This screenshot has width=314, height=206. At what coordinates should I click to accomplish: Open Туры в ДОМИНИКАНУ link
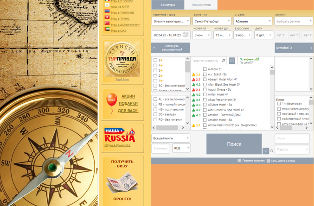coord(125,25)
